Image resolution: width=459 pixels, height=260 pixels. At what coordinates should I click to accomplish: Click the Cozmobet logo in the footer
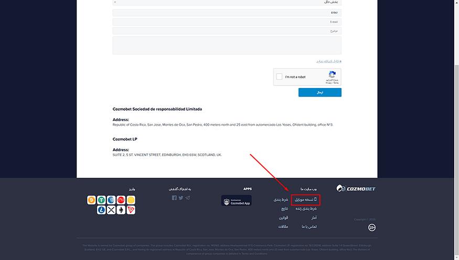356,188
